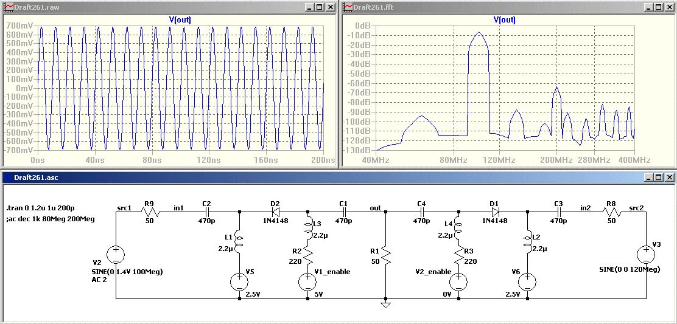Click V(out) trace label in Draft261.raw window

(x=180, y=20)
